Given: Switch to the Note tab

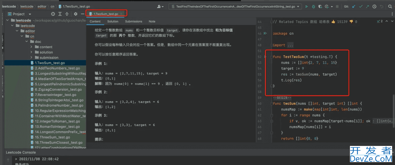Looking at the screenshot, I should (x=152, y=21).
